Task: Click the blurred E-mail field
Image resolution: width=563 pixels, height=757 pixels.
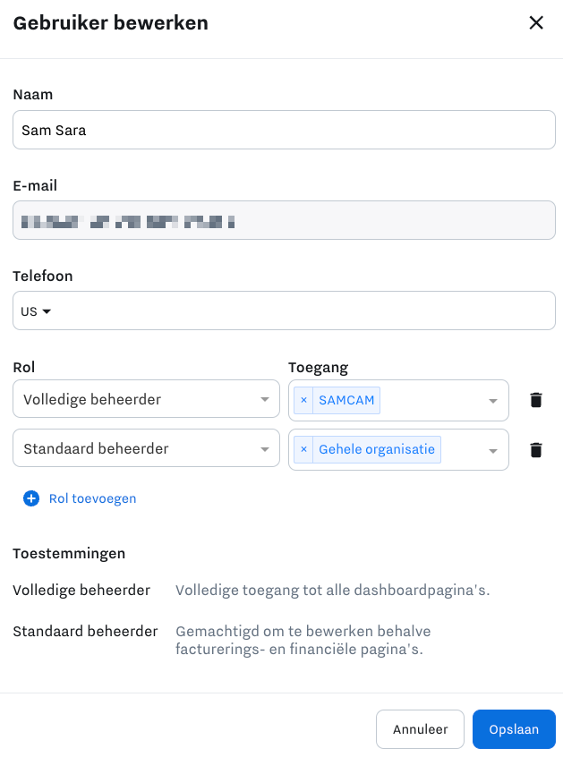Action: pos(284,220)
